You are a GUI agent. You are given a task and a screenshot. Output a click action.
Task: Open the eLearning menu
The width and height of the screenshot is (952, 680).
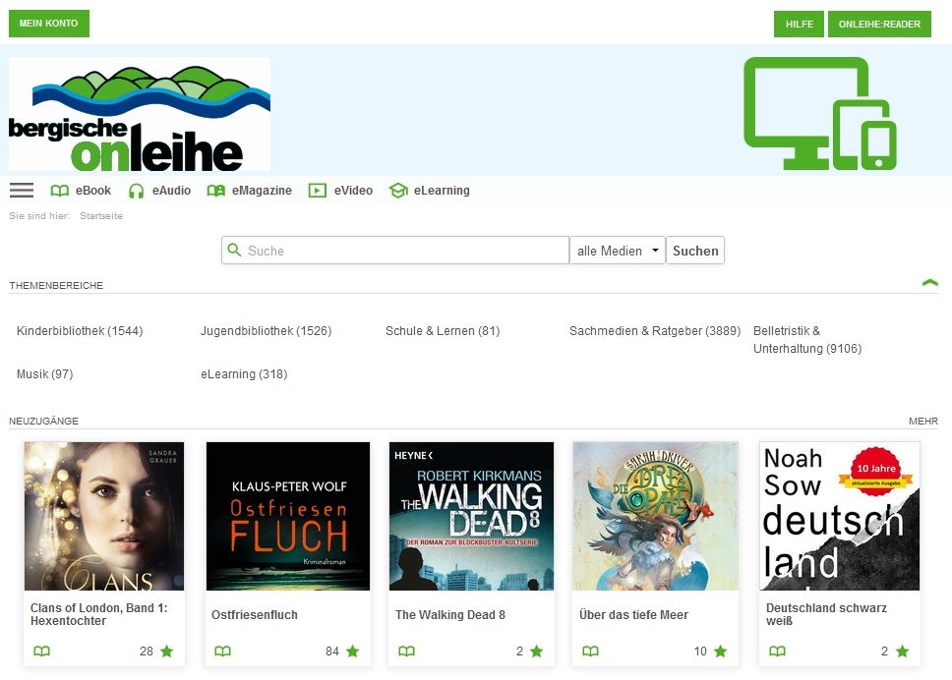point(442,191)
